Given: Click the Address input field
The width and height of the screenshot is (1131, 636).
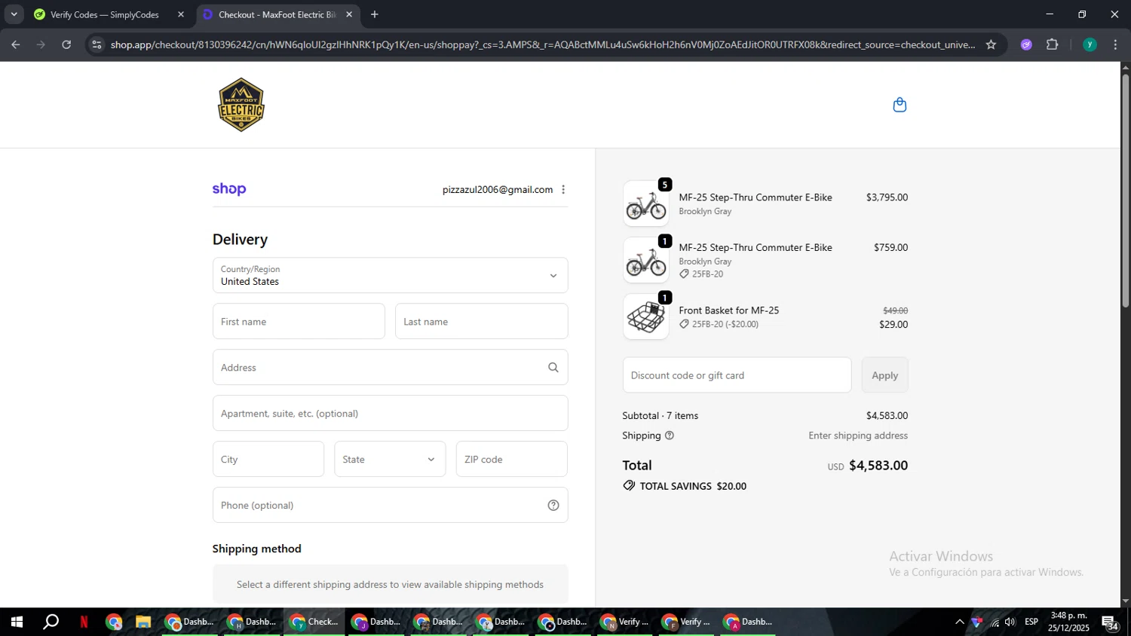Looking at the screenshot, I should (x=390, y=368).
